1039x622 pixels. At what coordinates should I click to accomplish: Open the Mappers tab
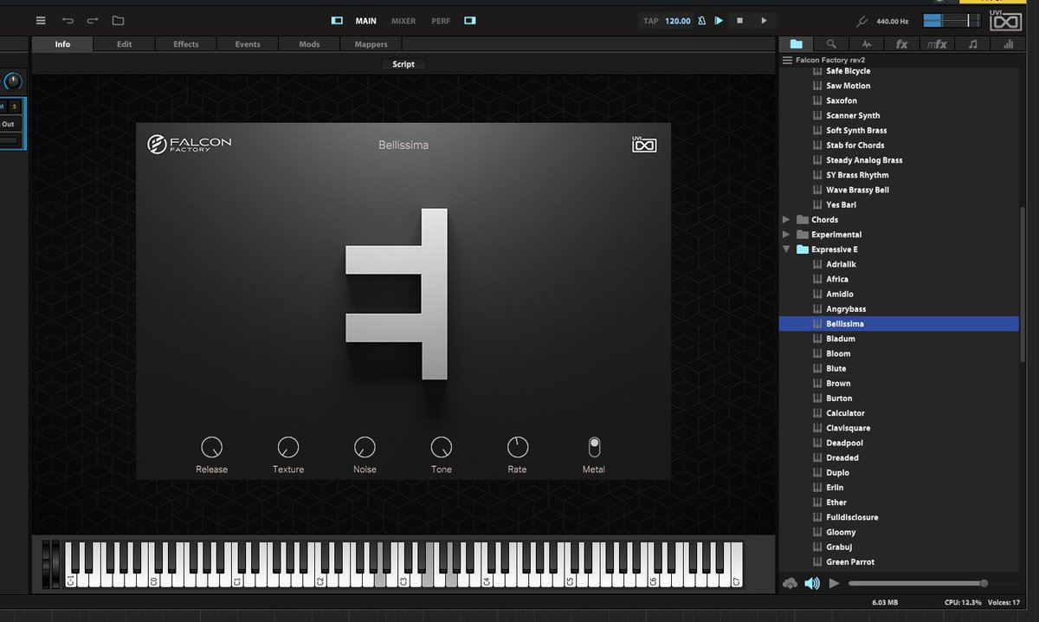(x=371, y=44)
